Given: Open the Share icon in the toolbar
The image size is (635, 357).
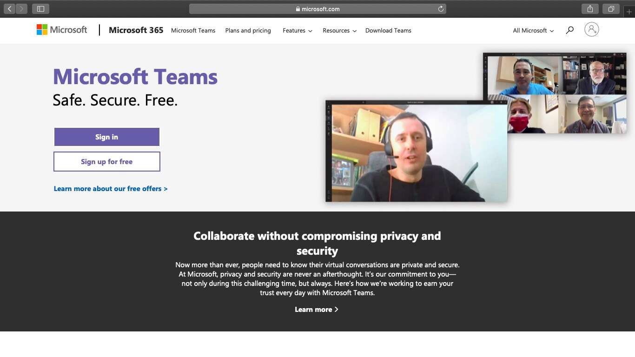Looking at the screenshot, I should click(x=589, y=8).
